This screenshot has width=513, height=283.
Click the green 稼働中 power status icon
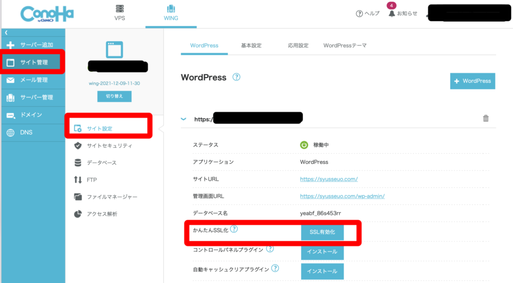[x=304, y=145]
